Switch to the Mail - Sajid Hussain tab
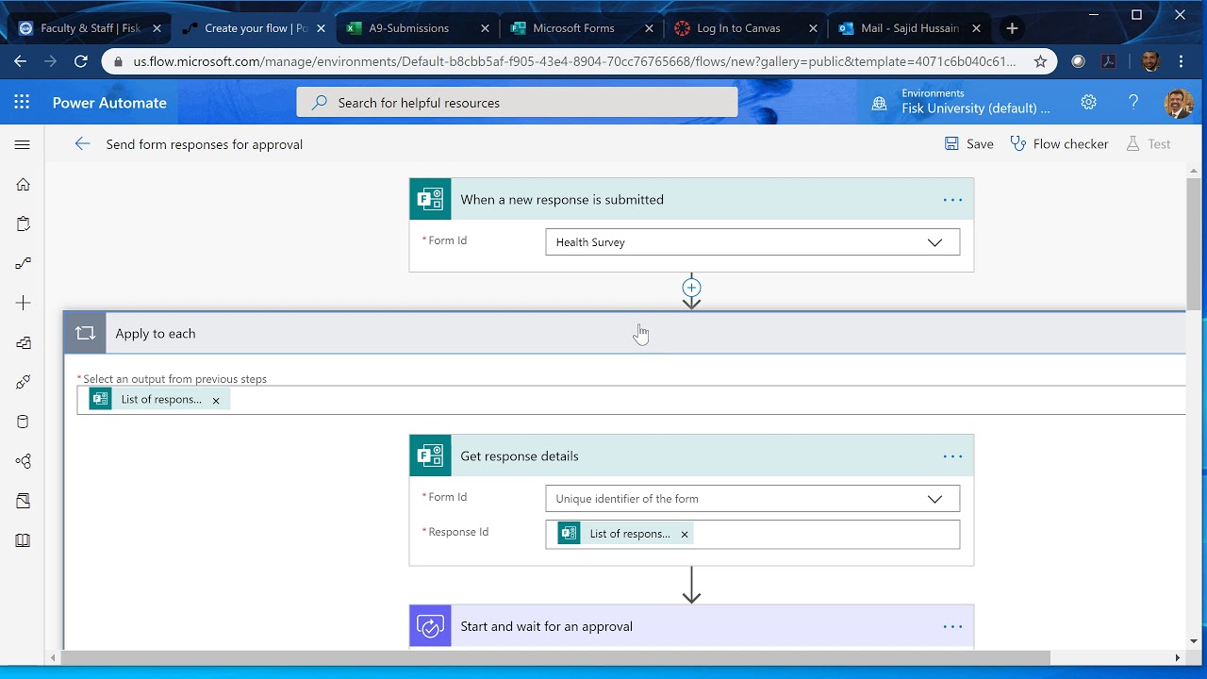The height and width of the screenshot is (679, 1207). [909, 28]
